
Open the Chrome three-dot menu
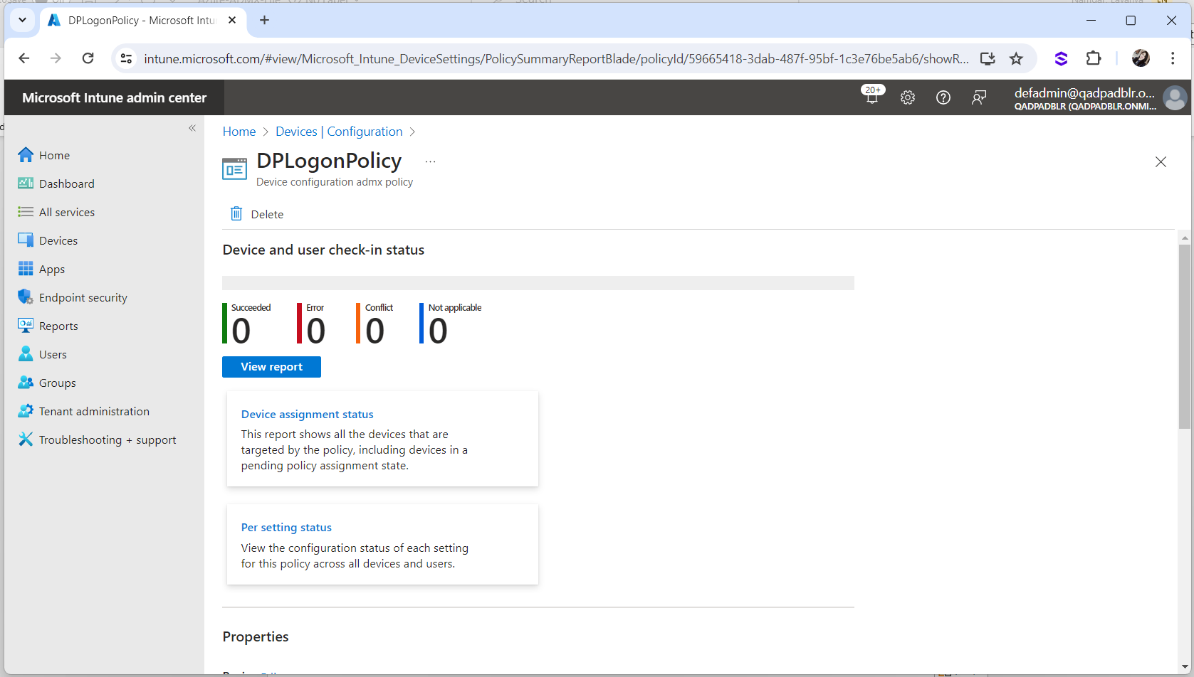click(1173, 58)
